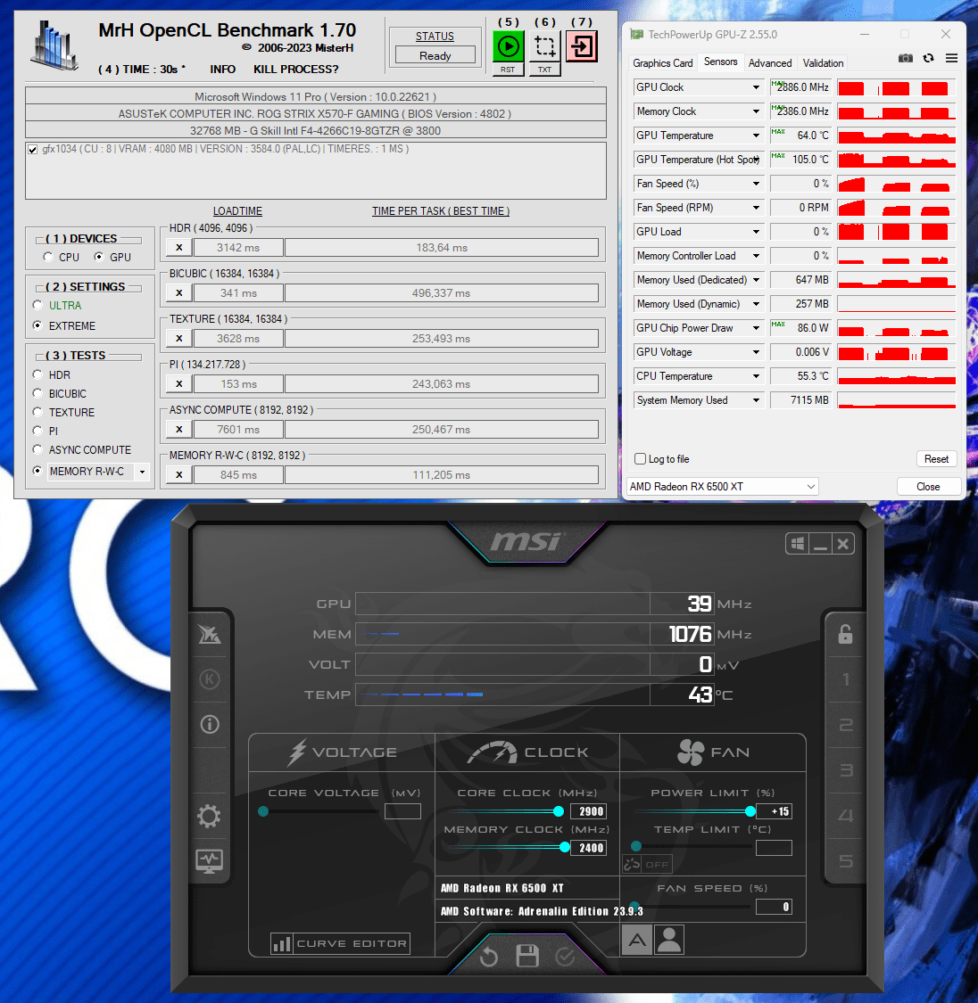
Task: Select the BICUBIC test radio button
Action: pos(37,393)
